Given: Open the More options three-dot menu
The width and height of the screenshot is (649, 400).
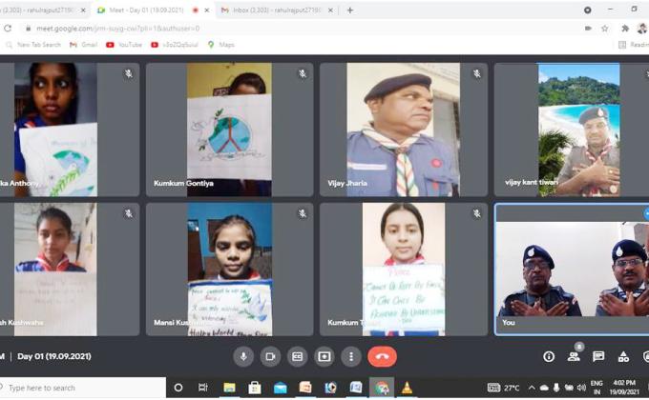Looking at the screenshot, I should pos(351,356).
